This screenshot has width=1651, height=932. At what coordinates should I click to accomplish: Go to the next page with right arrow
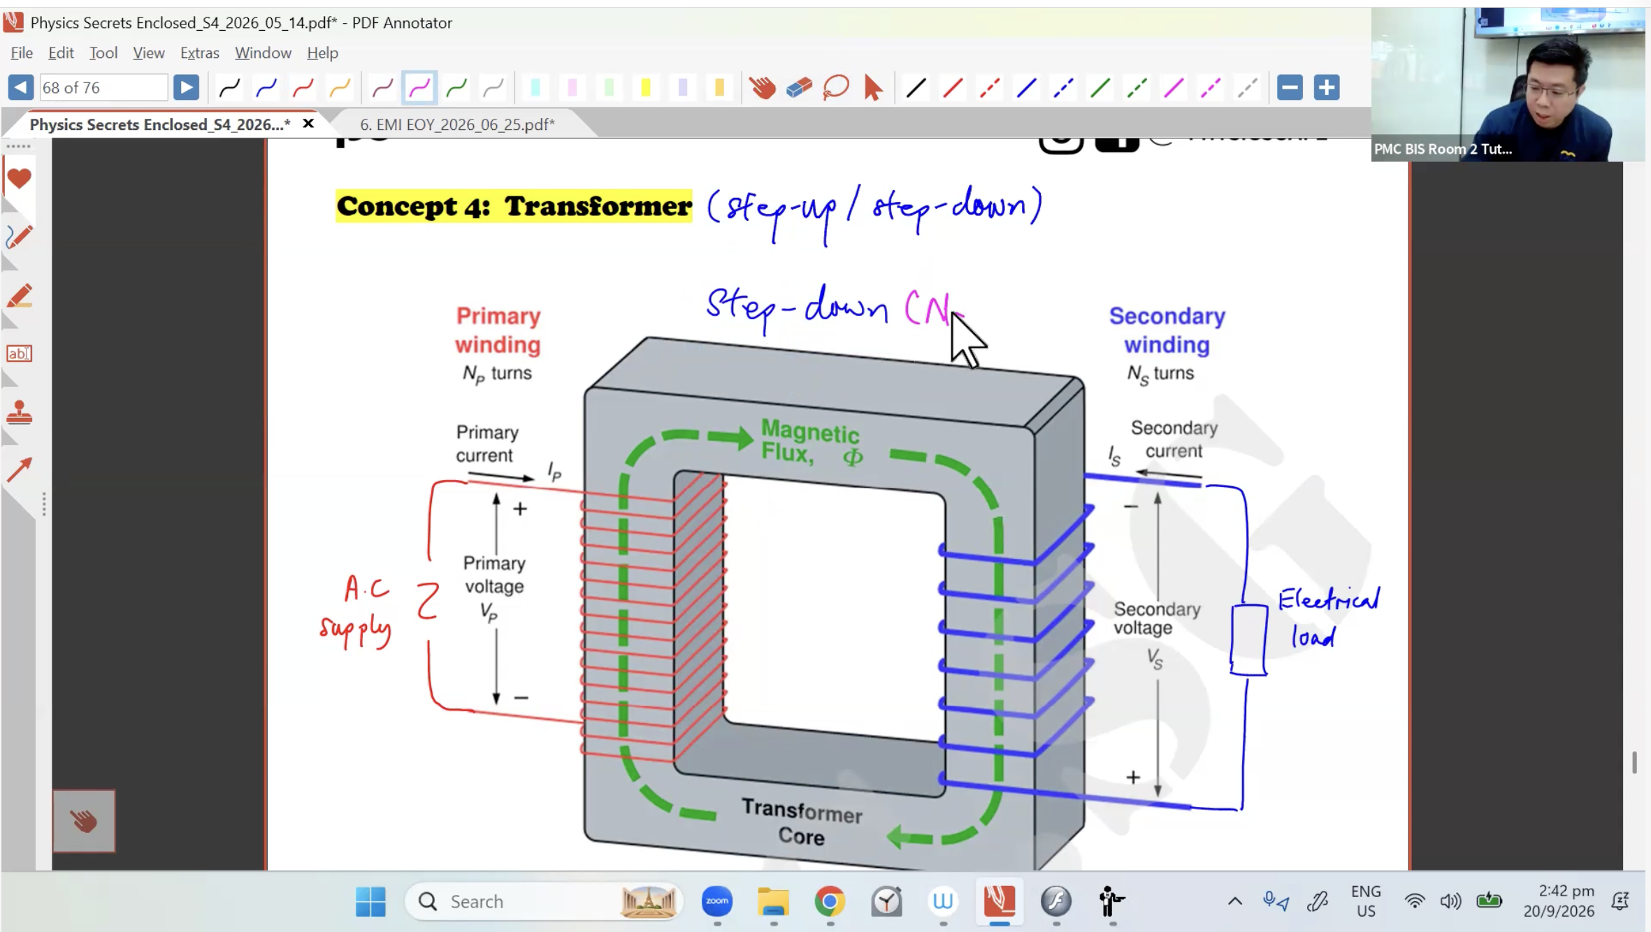click(186, 87)
